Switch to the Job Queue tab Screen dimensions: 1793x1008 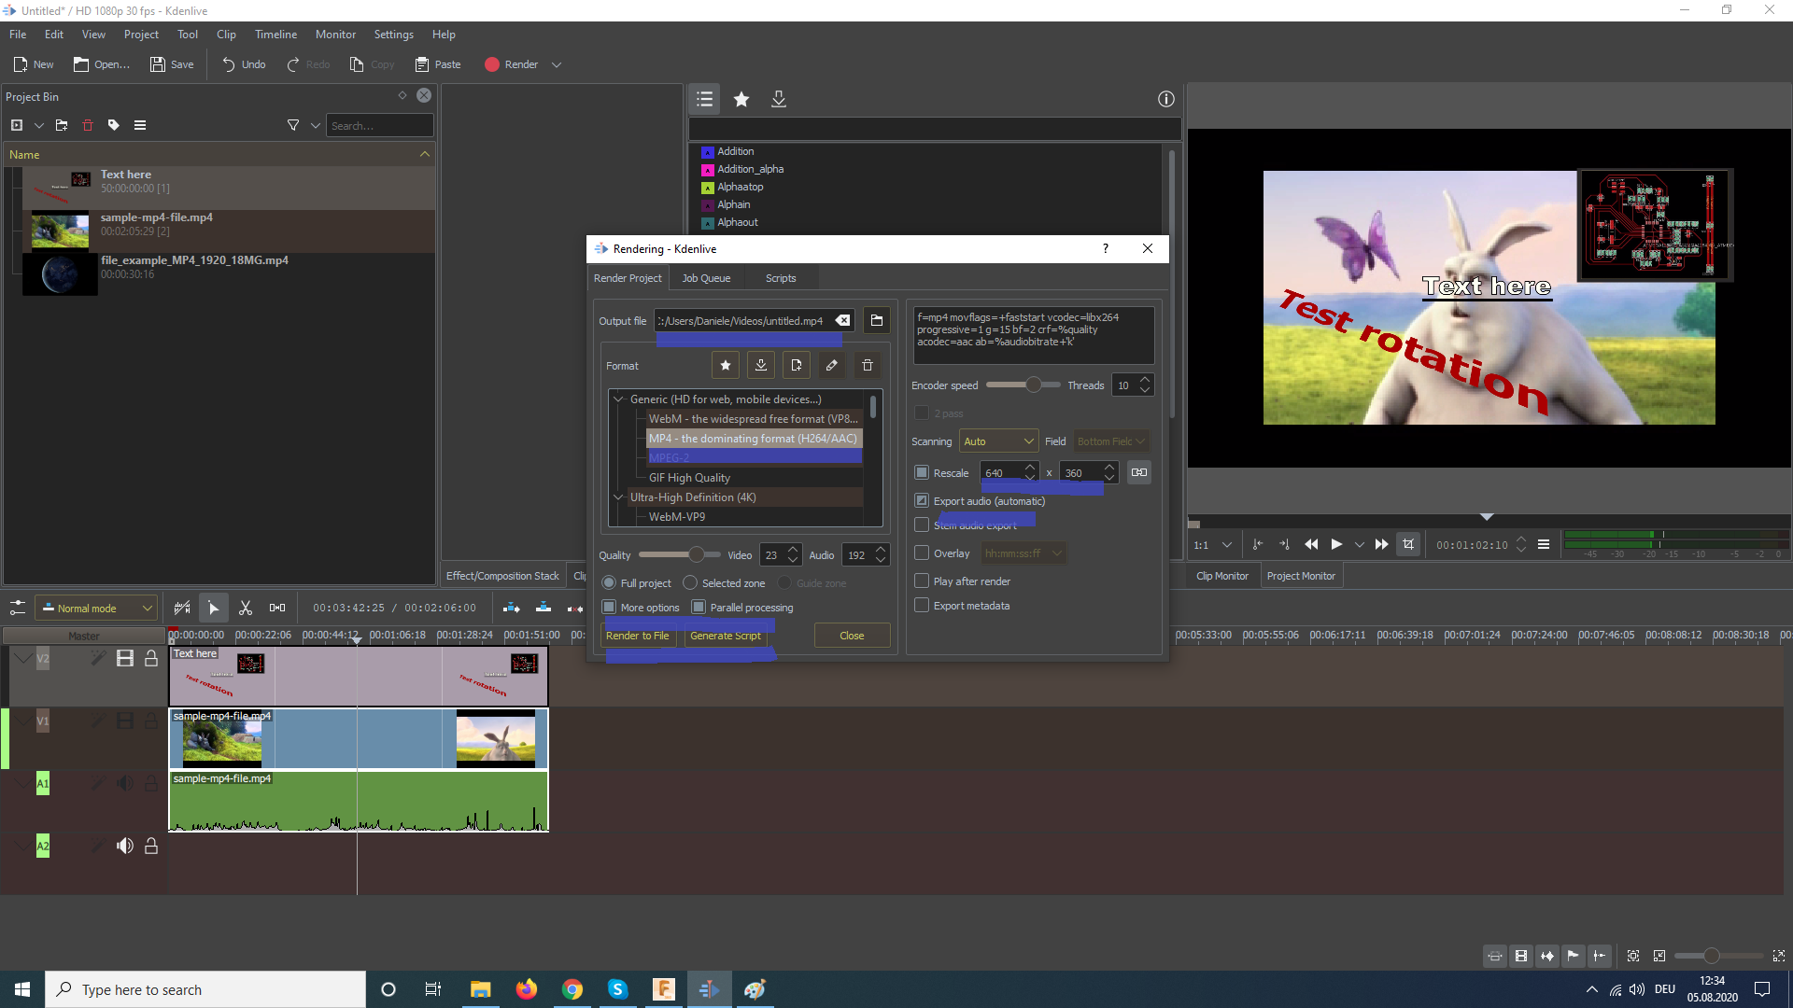point(706,278)
